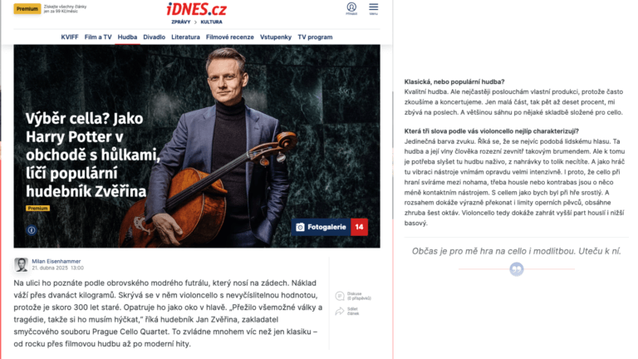Click author Milan Eisenhammer's avatar
Screen dimensions: 638x359
tap(21, 264)
